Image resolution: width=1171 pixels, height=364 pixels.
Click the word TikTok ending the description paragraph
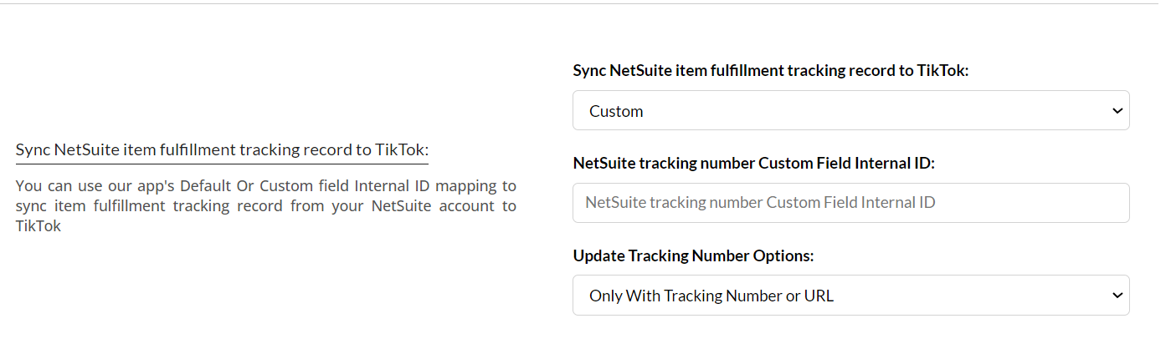(39, 226)
